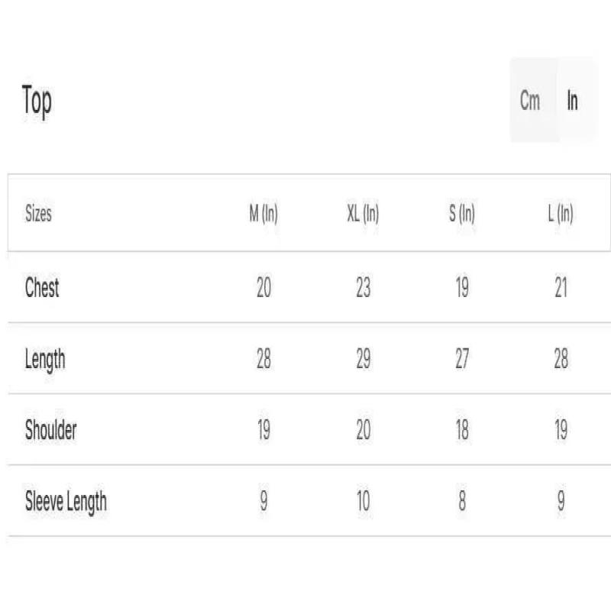
Task: Click the Length row label
Action: 45,359
